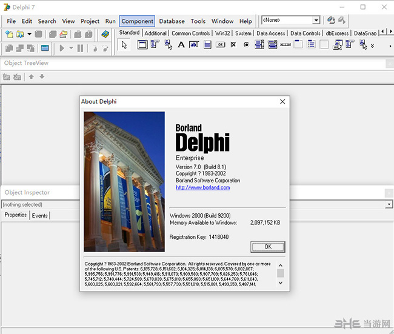394x334 pixels.
Task: Select the ListBox component icon
Action: [259, 45]
